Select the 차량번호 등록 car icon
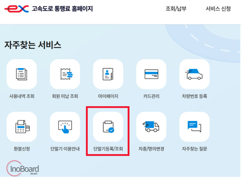Viewport: 242px width, 181px height. pyautogui.click(x=195, y=74)
